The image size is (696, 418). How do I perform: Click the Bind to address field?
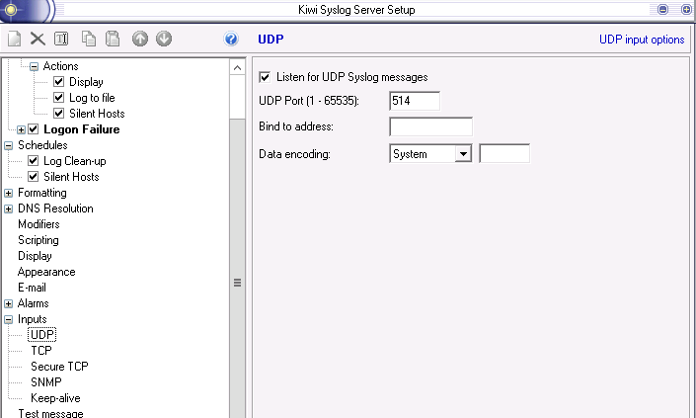(430, 126)
